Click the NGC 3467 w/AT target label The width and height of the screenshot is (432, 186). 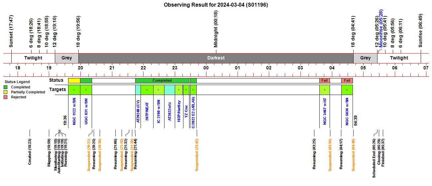click(325, 111)
